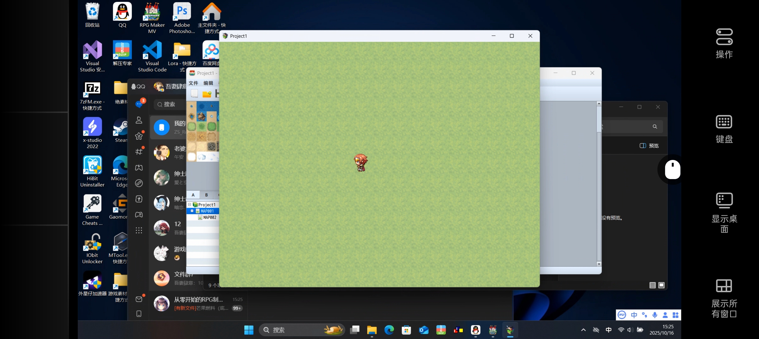Open the IObit Unlocker desktop shortcut
Image resolution: width=759 pixels, height=339 pixels.
(x=92, y=248)
